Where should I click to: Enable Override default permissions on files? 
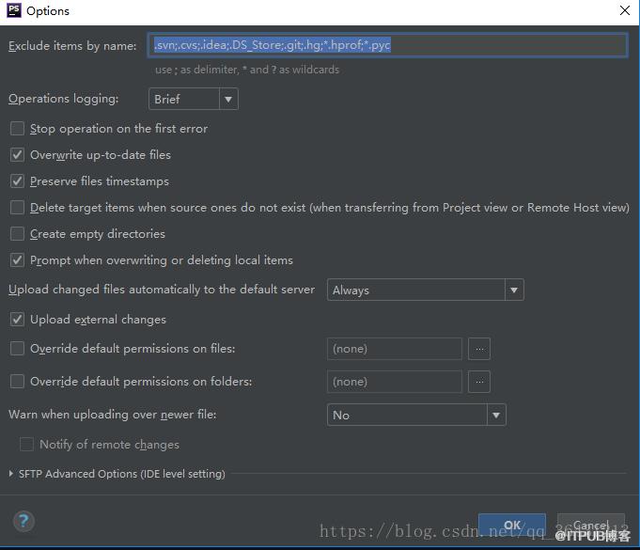coord(17,349)
